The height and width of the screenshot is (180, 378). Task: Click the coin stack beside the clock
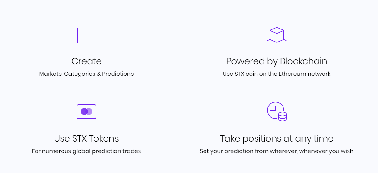click(282, 116)
